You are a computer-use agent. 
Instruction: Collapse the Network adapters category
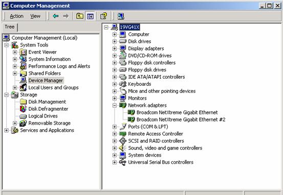click(x=115, y=105)
